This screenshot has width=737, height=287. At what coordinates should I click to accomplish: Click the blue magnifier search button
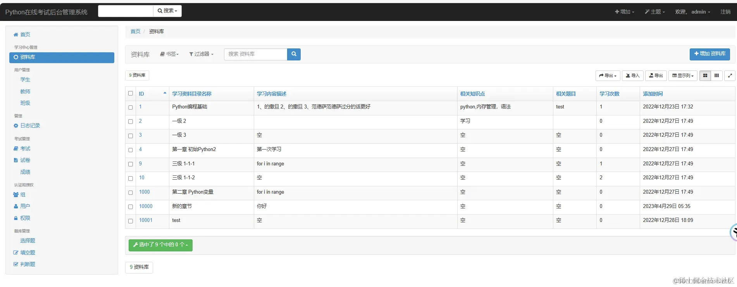click(x=294, y=54)
